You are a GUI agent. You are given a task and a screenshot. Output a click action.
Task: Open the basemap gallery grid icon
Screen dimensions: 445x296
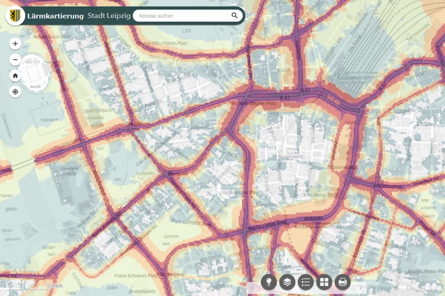click(324, 282)
